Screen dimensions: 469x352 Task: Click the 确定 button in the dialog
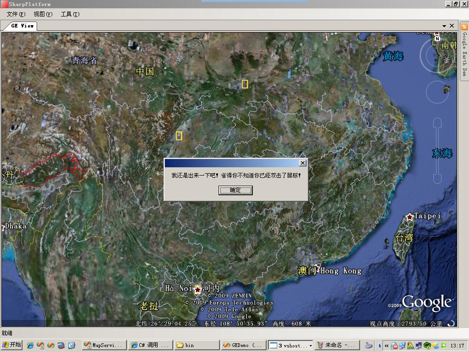point(235,190)
